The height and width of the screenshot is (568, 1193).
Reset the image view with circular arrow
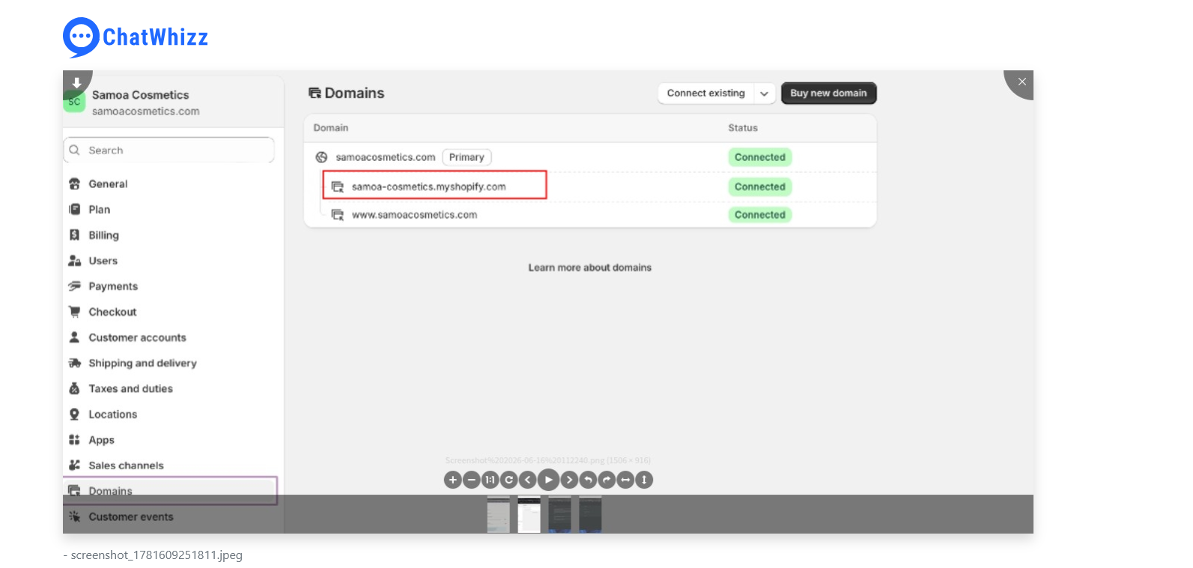tap(509, 480)
